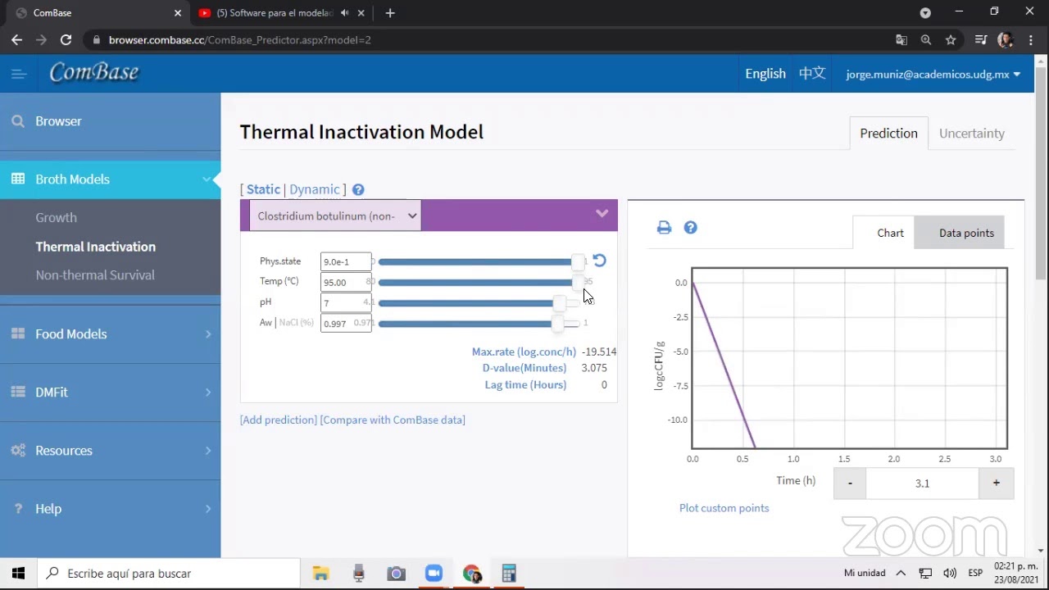Click the translate page icon in address bar
The width and height of the screenshot is (1049, 590).
tap(901, 39)
